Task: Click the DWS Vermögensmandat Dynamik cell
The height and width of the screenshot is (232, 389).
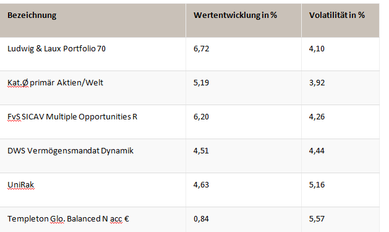Action: click(93, 156)
